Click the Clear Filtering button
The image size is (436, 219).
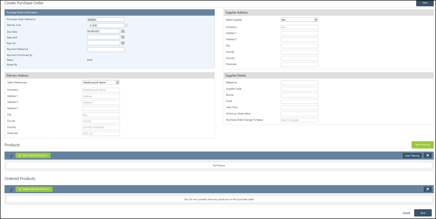tap(412, 156)
